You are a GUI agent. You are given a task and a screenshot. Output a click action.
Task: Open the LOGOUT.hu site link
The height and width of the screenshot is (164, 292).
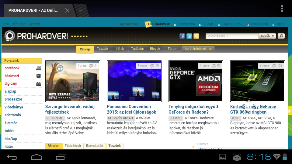coord(259,24)
